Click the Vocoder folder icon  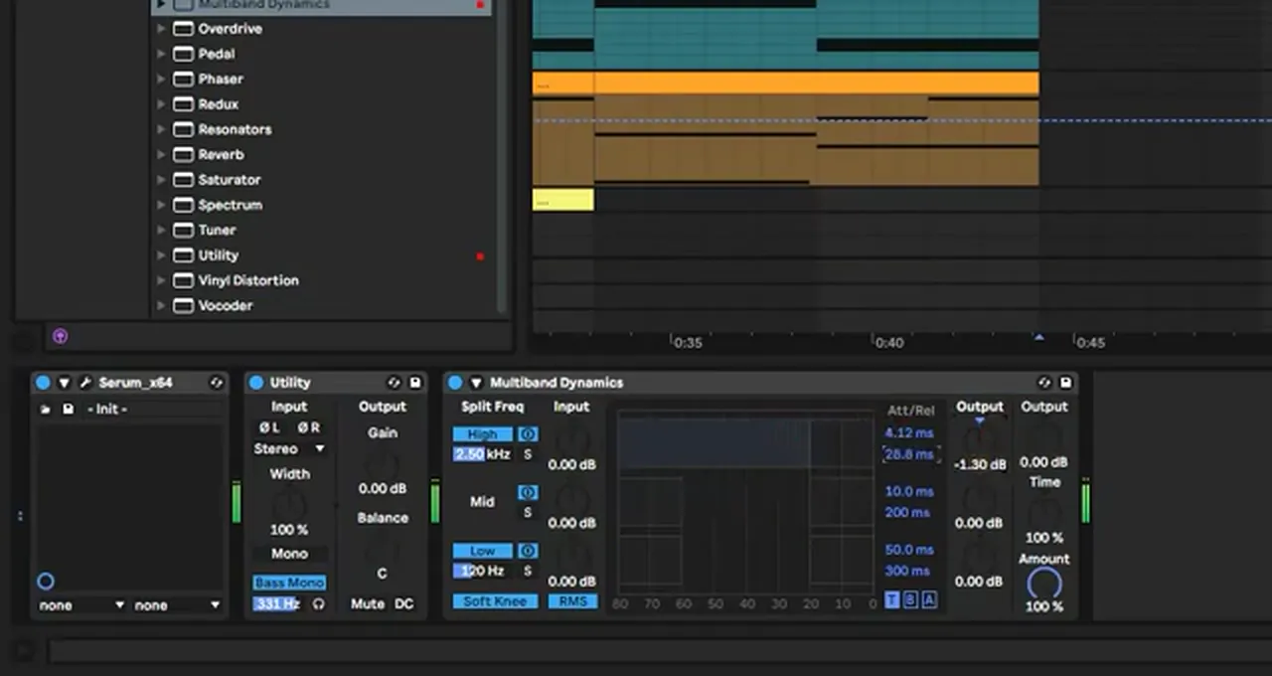tap(183, 305)
